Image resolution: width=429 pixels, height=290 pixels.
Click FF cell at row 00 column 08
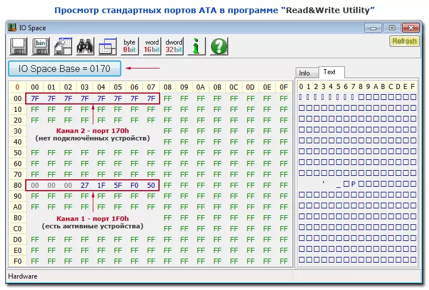click(168, 99)
